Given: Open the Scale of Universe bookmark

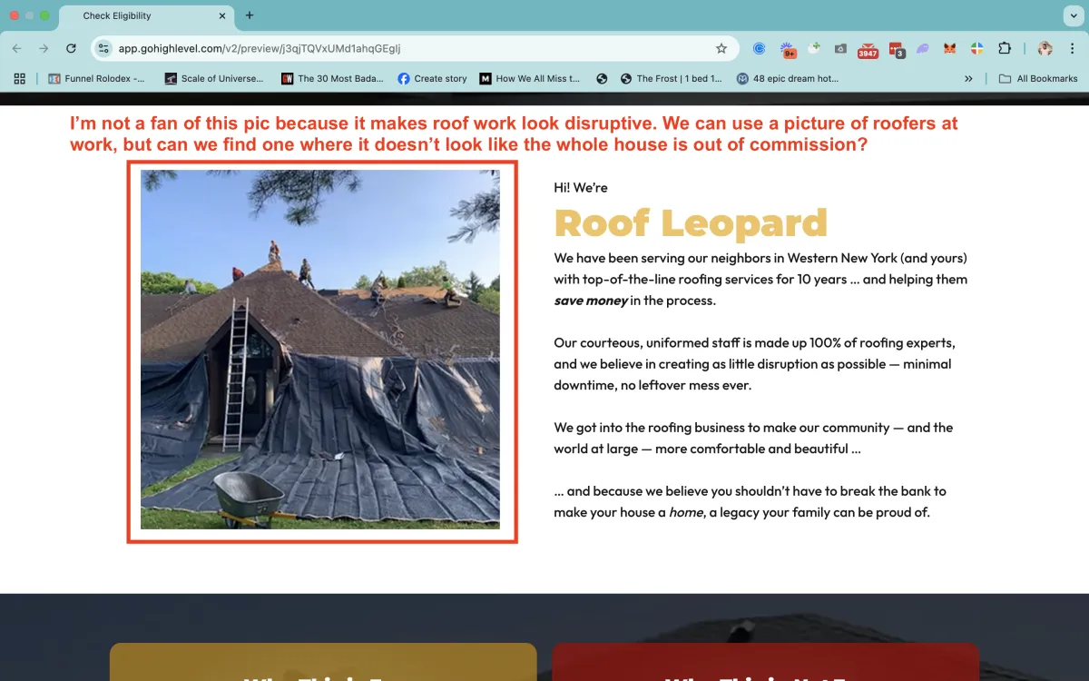Looking at the screenshot, I should click(213, 79).
